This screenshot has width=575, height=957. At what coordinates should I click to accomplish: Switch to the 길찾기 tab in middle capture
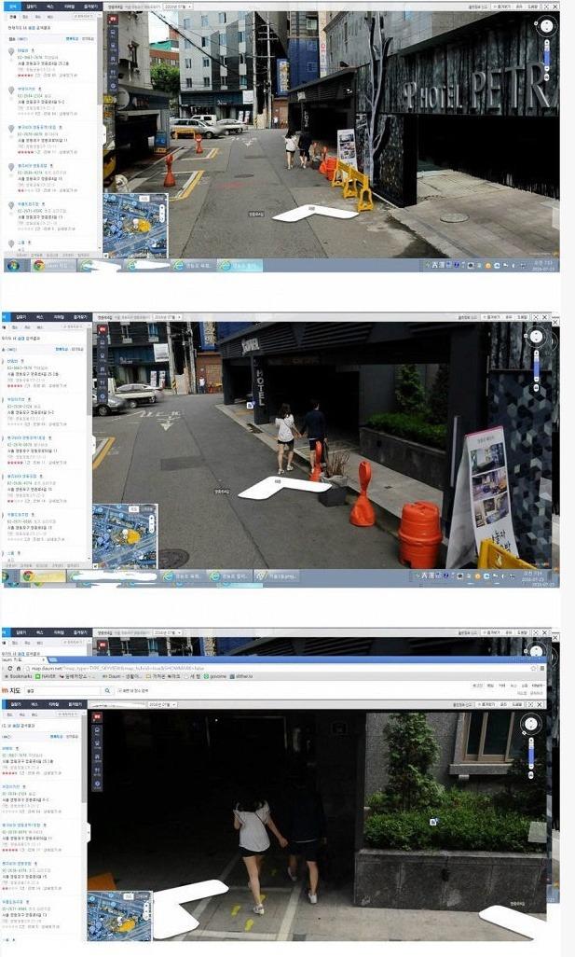(x=21, y=317)
